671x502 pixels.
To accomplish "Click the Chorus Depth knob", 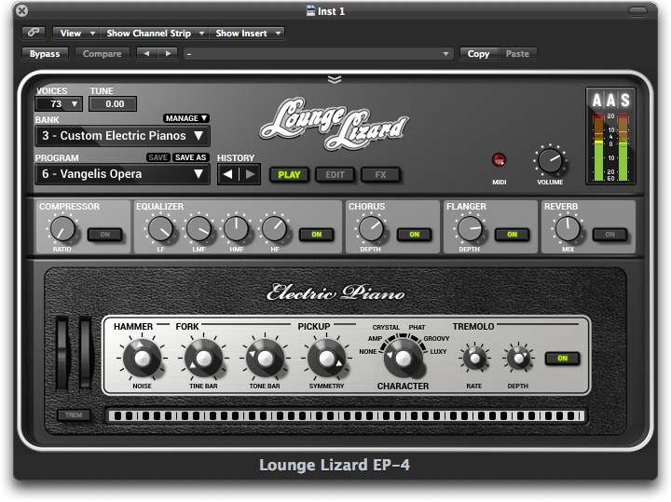I will pos(371,229).
